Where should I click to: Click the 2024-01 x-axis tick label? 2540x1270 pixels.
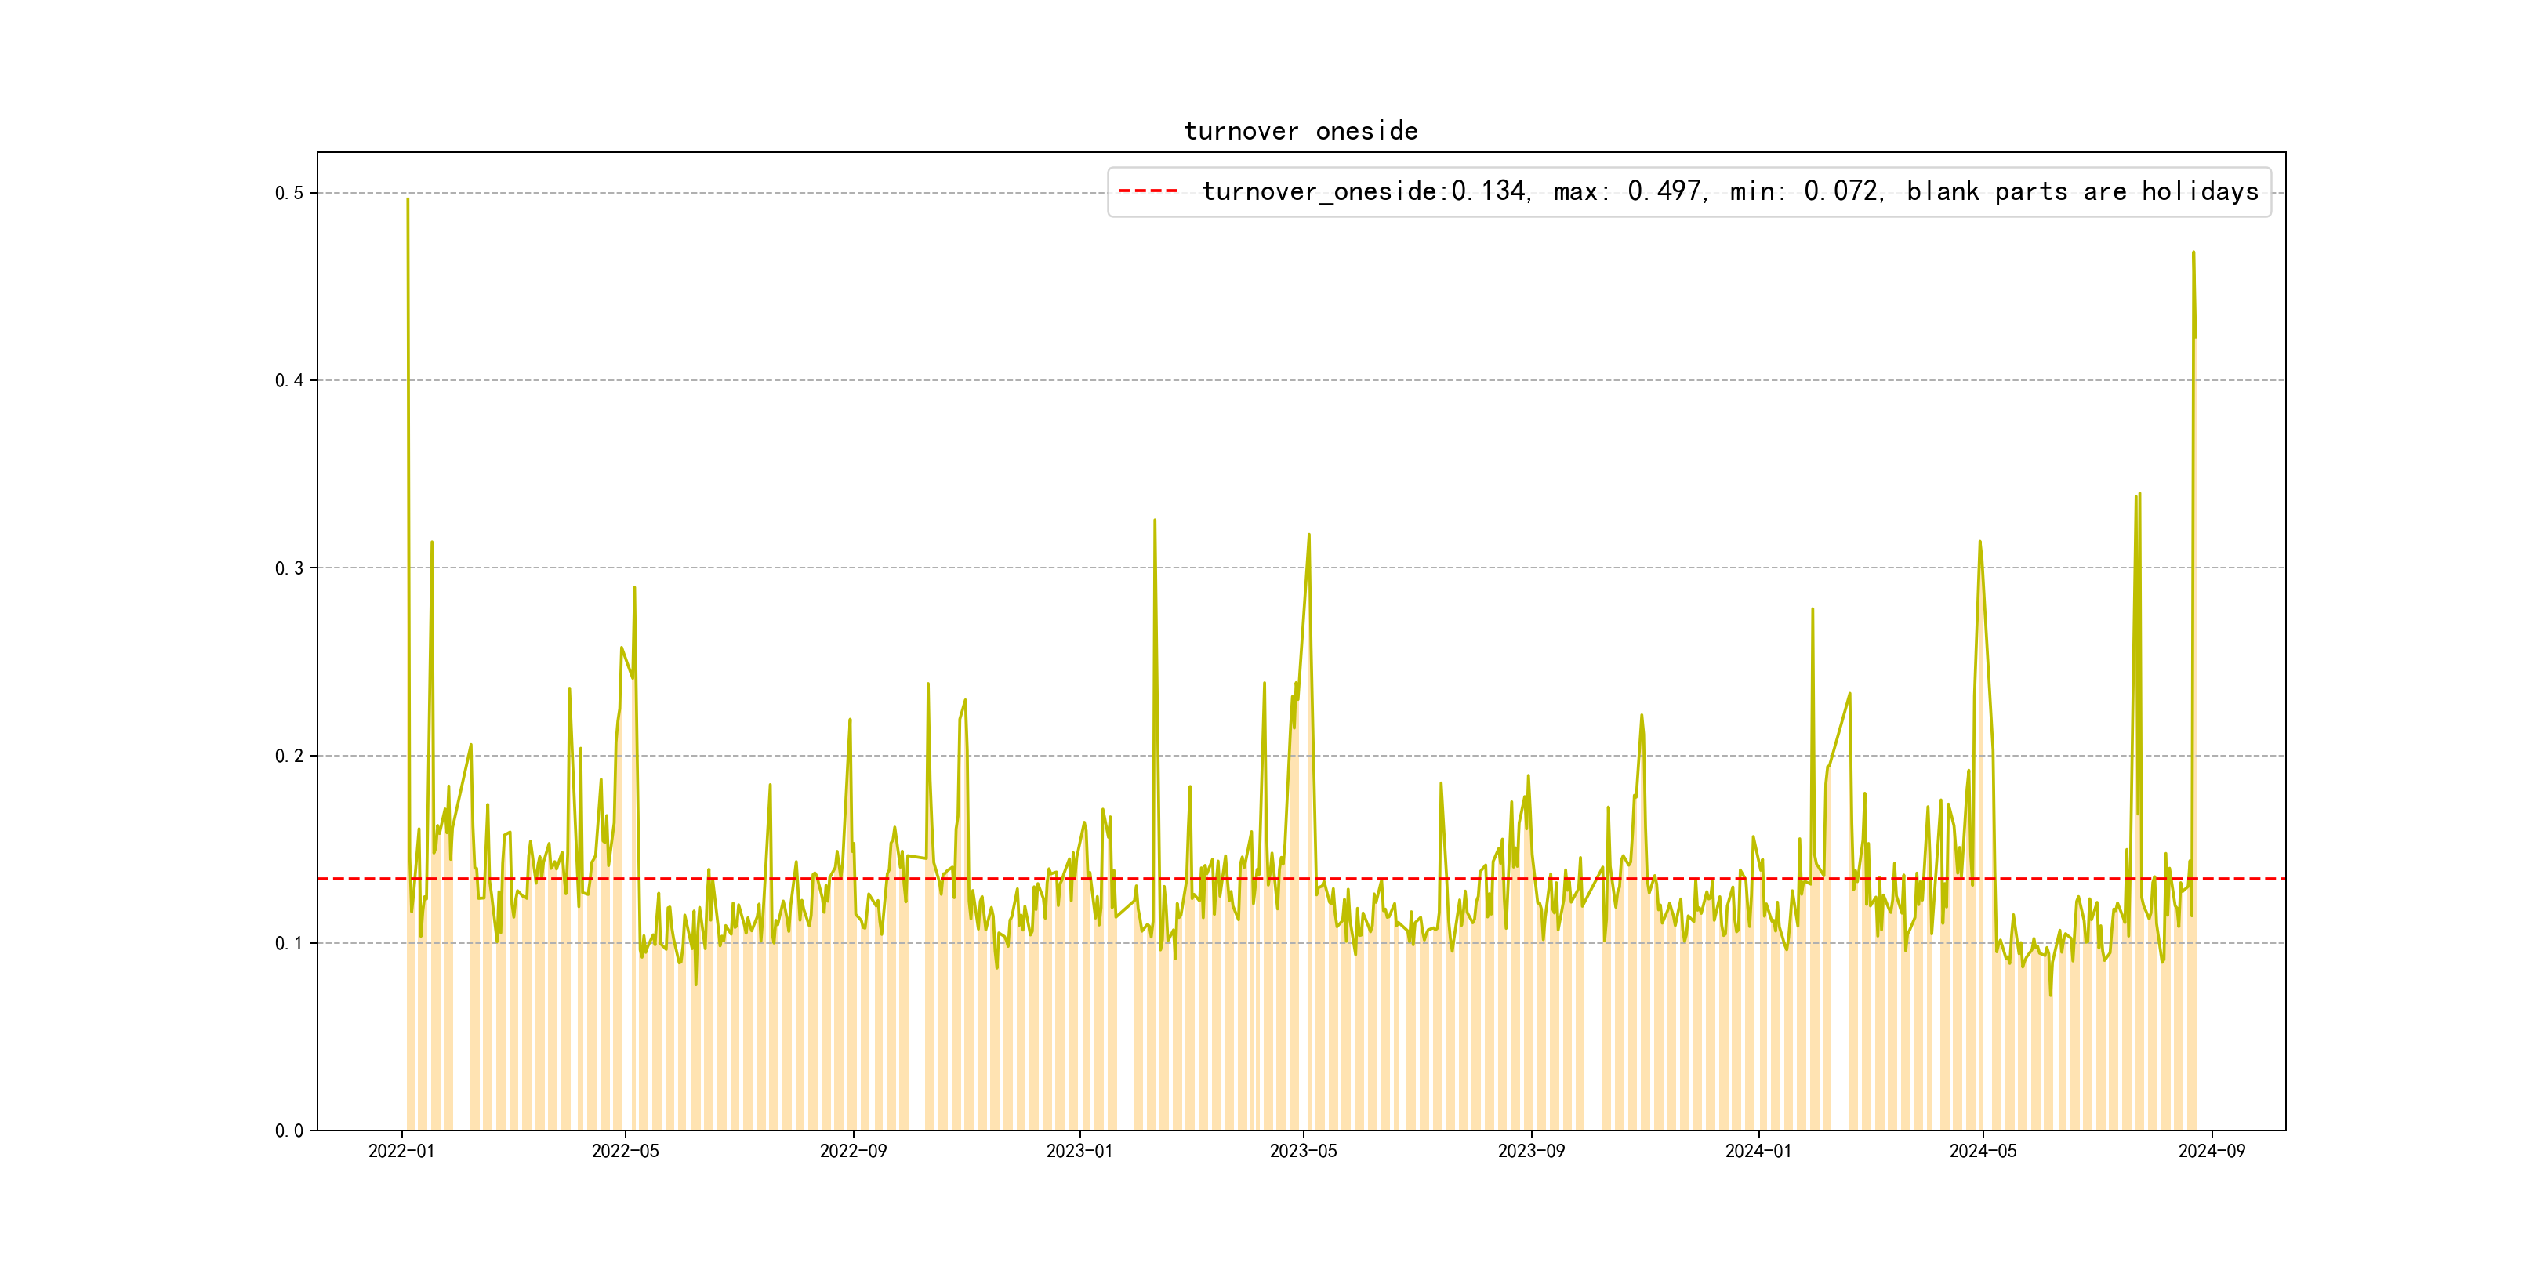[1758, 1152]
